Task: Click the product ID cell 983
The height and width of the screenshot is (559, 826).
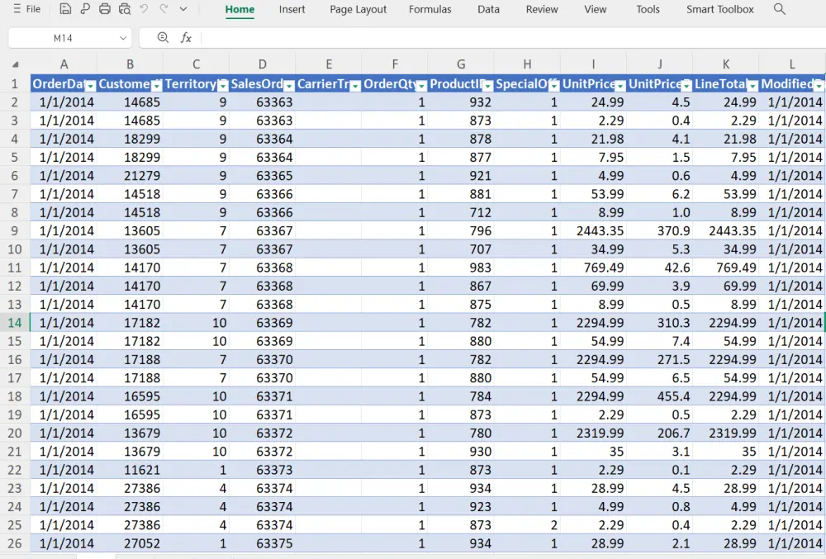Action: click(461, 268)
